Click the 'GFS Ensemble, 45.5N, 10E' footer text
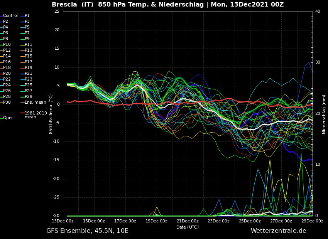This screenshot has height=239, width=328. 88,231
